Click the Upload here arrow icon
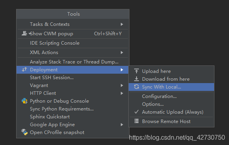This screenshot has width=229, height=145. 137,71
